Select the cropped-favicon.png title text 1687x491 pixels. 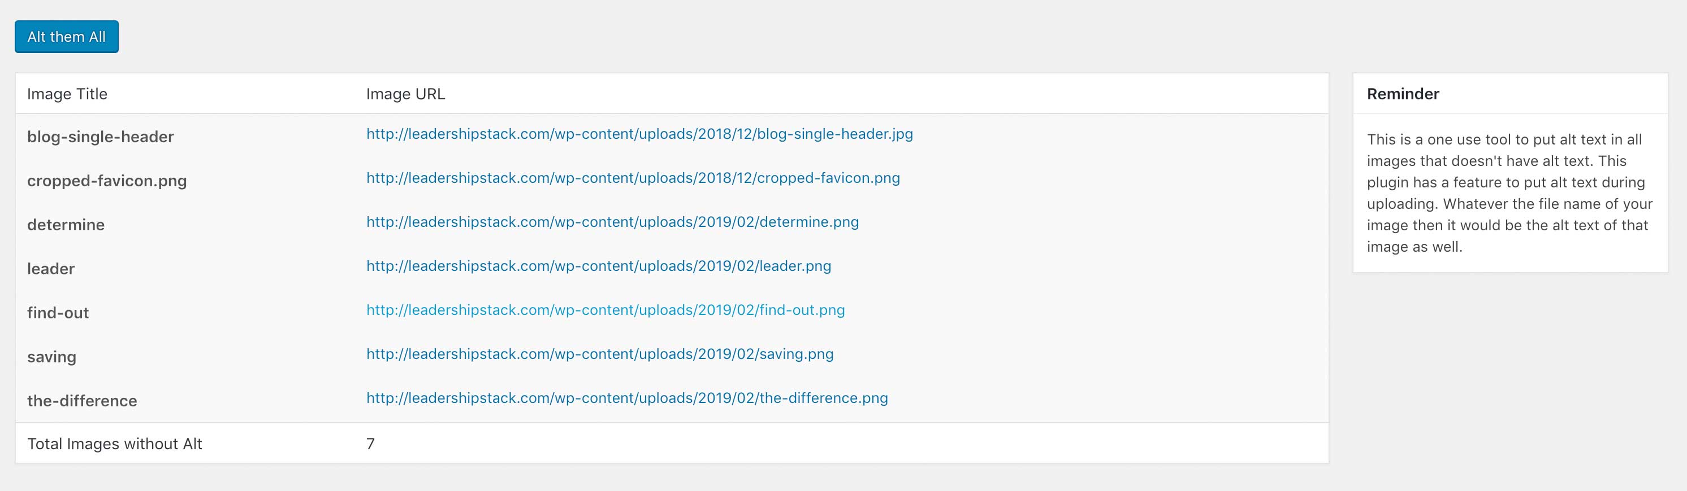[x=107, y=181]
